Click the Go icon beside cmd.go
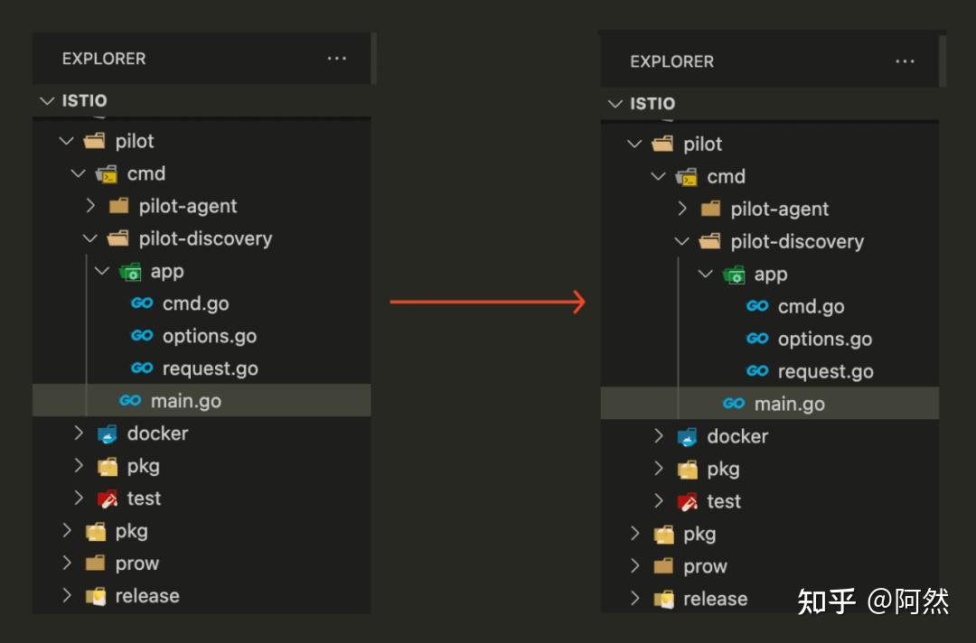The height and width of the screenshot is (643, 976). pyautogui.click(x=143, y=303)
